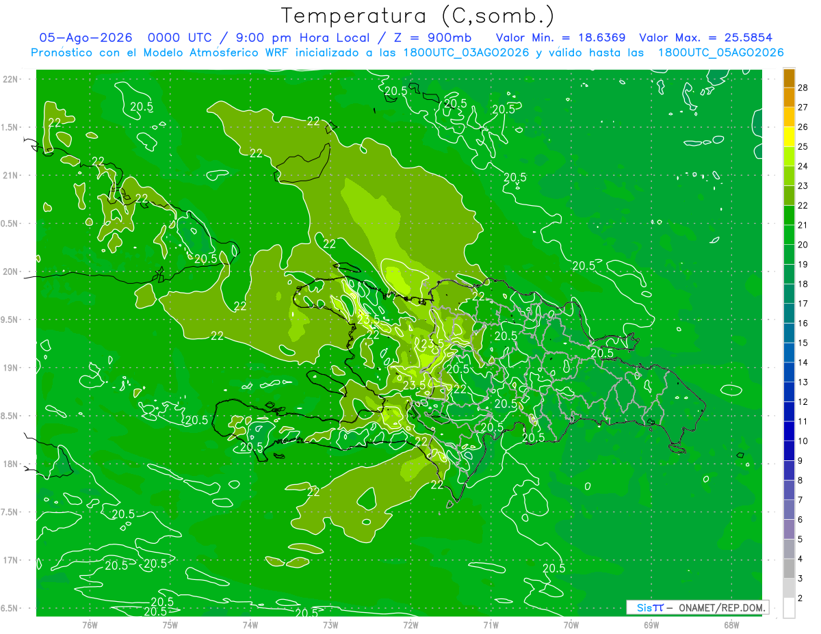Click the "25" value on the color scale

pos(803,146)
